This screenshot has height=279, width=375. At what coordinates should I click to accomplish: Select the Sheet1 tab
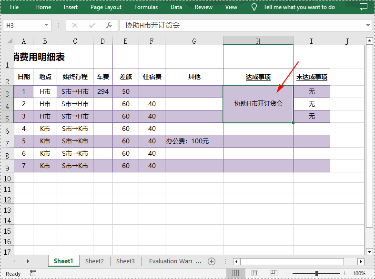(63, 261)
